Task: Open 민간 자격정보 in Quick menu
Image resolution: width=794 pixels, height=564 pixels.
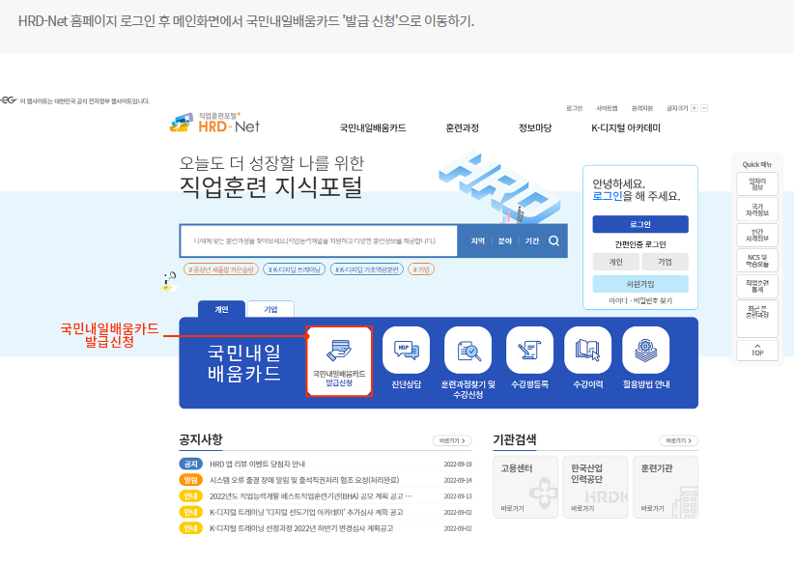Action: [x=757, y=235]
